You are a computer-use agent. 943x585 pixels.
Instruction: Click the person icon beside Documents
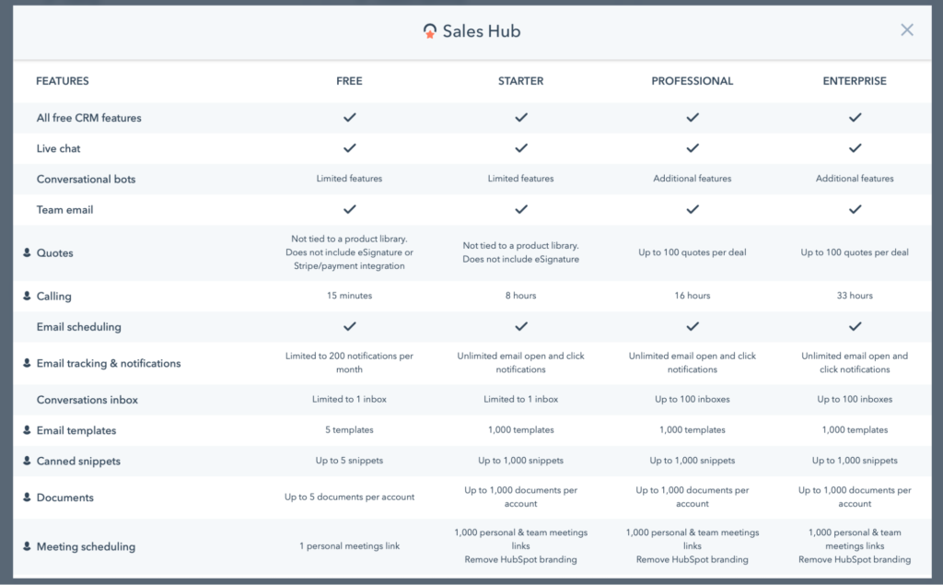27,497
